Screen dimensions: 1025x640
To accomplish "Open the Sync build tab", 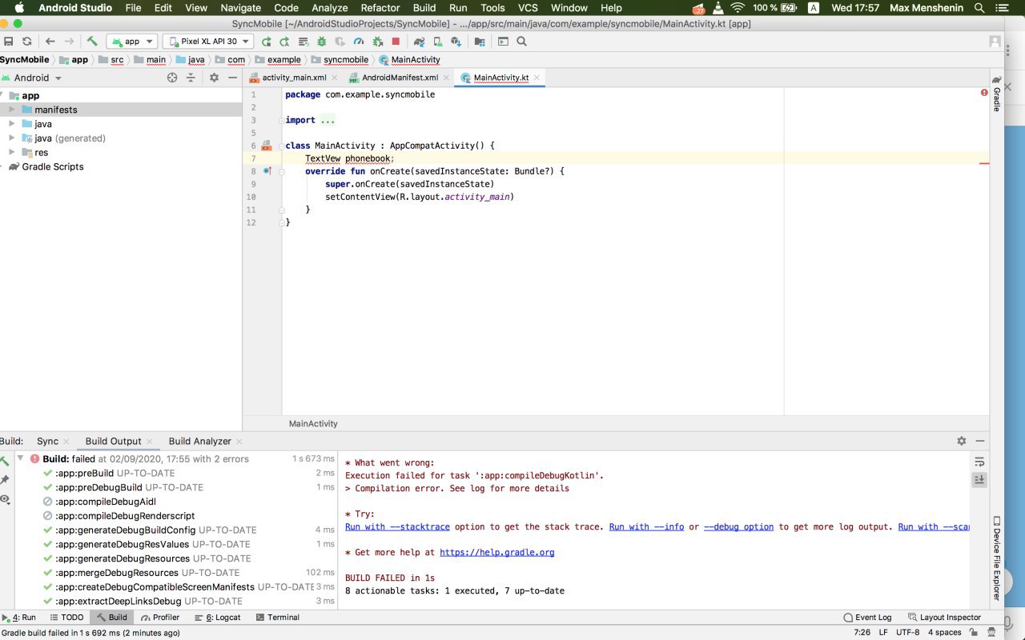I will (x=47, y=442).
